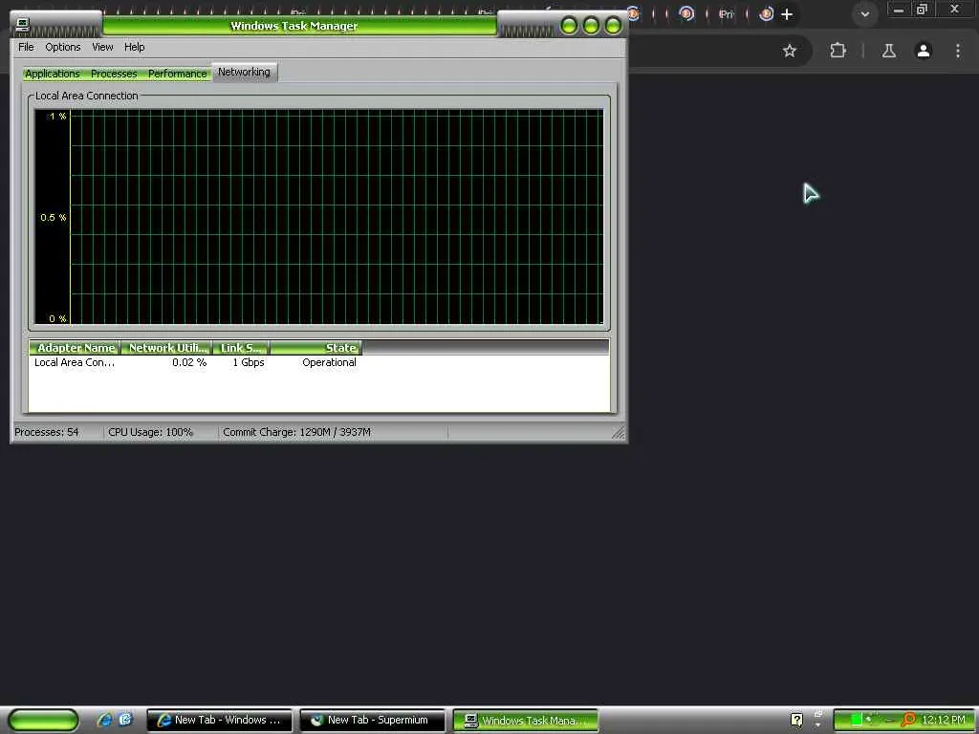Open the Help menu in Task Manager

(134, 47)
